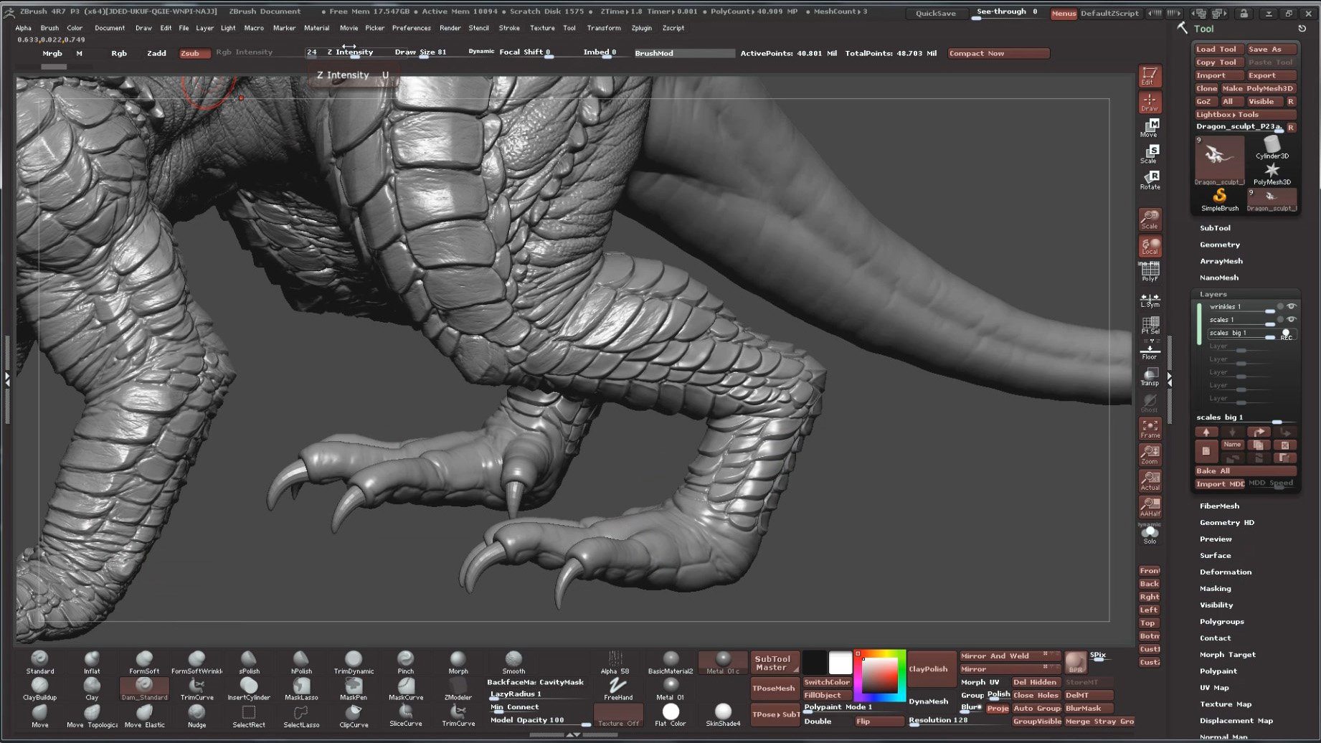Viewport: 1321px width, 743px height.
Task: Click Compact Now button
Action: coord(998,53)
